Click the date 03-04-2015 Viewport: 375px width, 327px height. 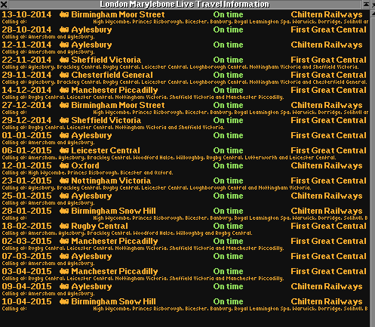(26, 271)
